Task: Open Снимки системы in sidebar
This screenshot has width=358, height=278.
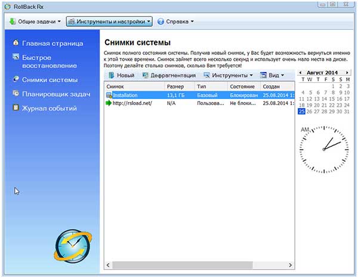Action: [x=50, y=80]
